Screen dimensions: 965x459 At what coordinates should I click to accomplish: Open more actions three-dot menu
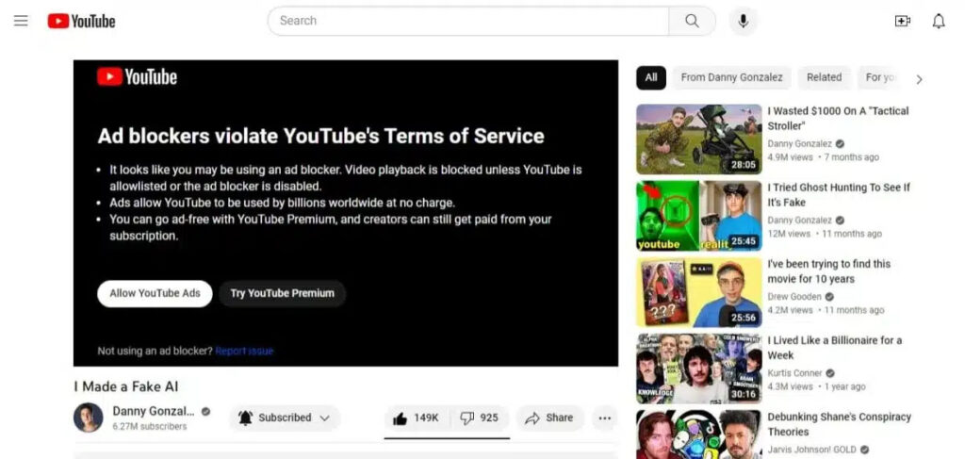(605, 418)
